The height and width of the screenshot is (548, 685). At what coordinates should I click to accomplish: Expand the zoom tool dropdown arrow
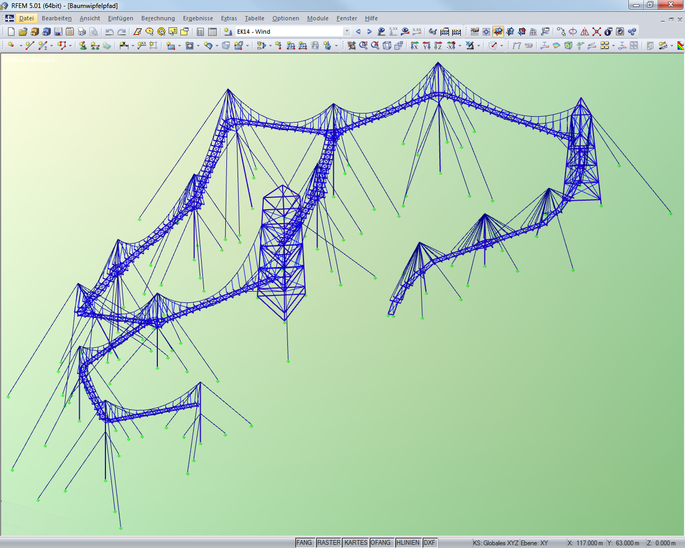pos(459,44)
